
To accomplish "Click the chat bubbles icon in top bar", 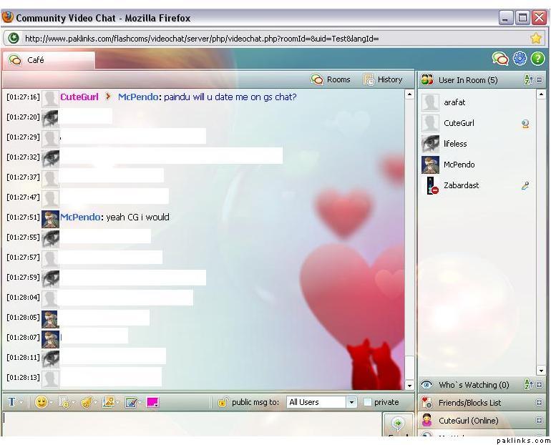I will point(500,59).
